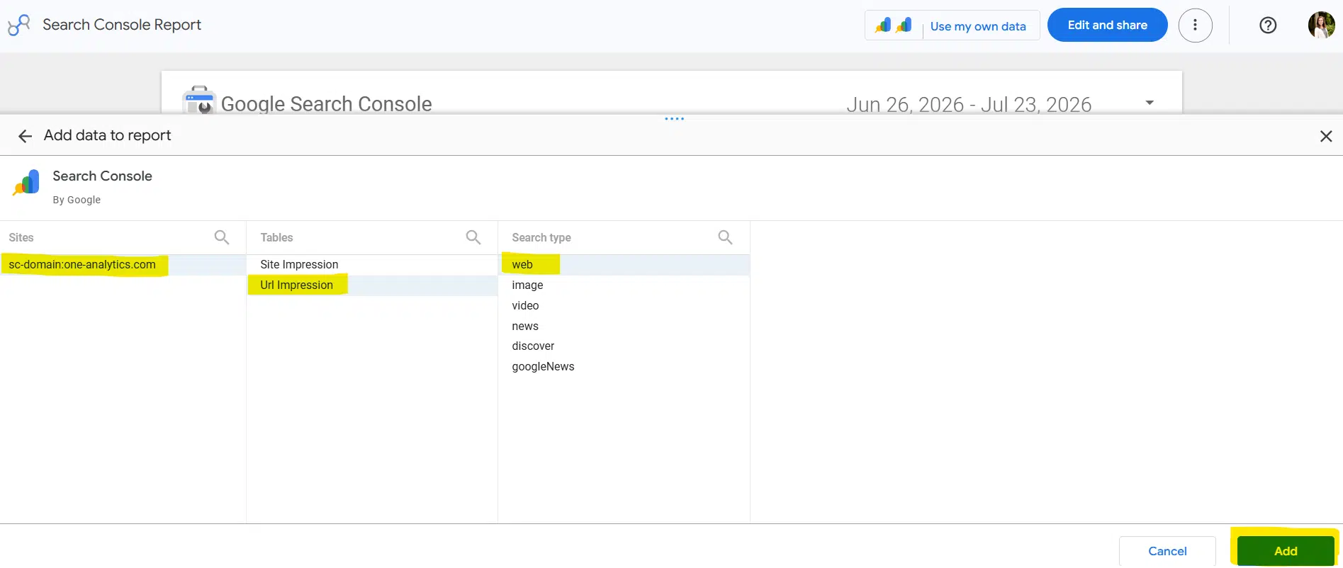
Task: Search within the Sites column
Action: pos(222,237)
